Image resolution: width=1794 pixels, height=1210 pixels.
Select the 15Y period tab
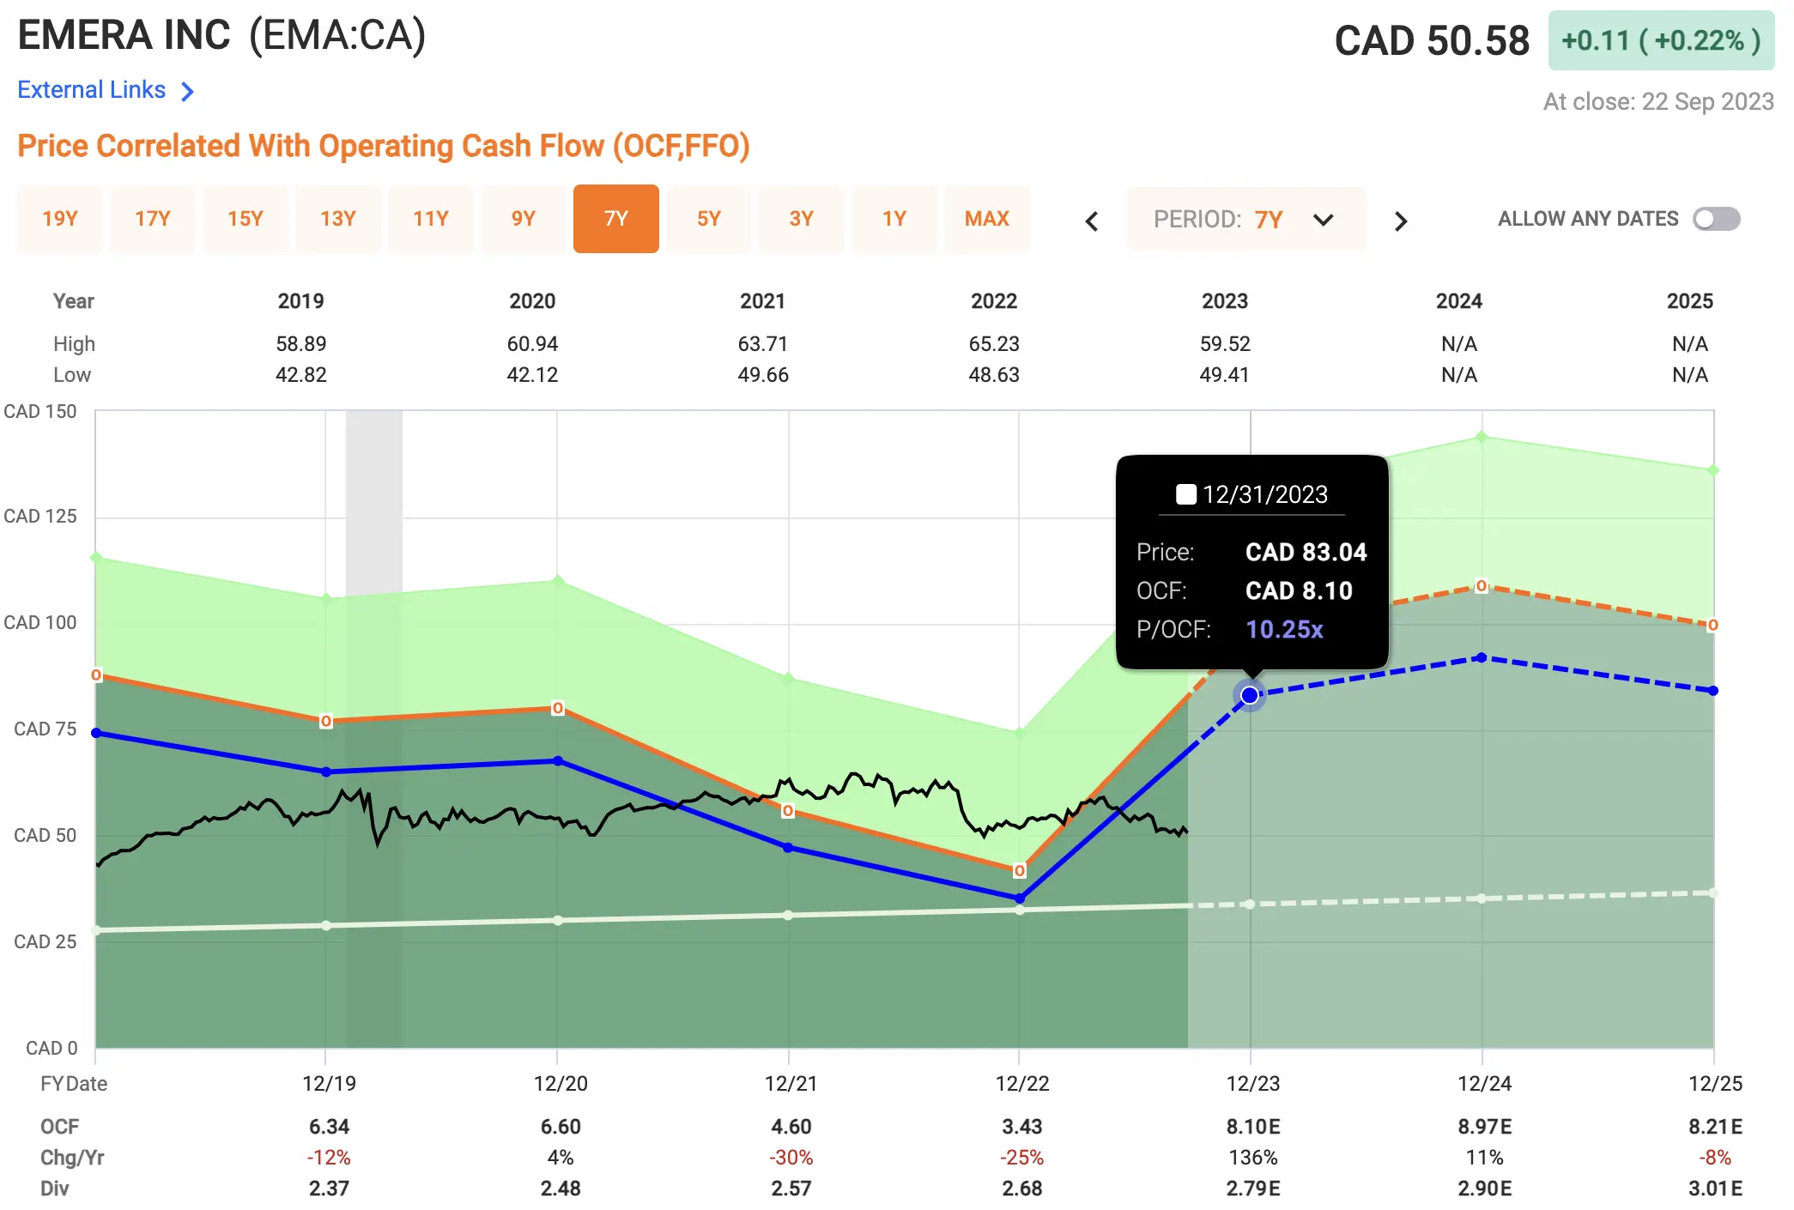(x=245, y=219)
